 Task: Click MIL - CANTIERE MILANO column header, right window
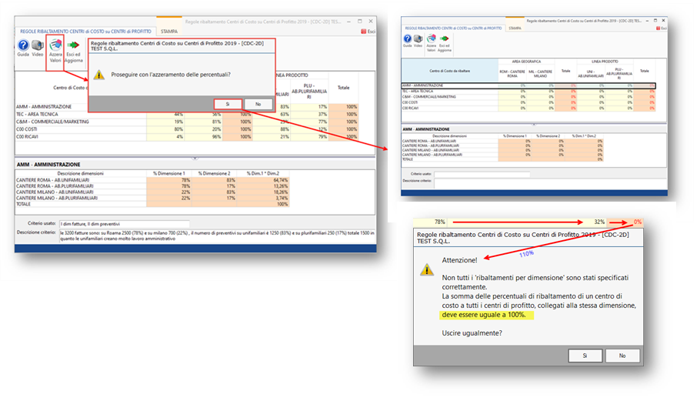click(x=540, y=74)
